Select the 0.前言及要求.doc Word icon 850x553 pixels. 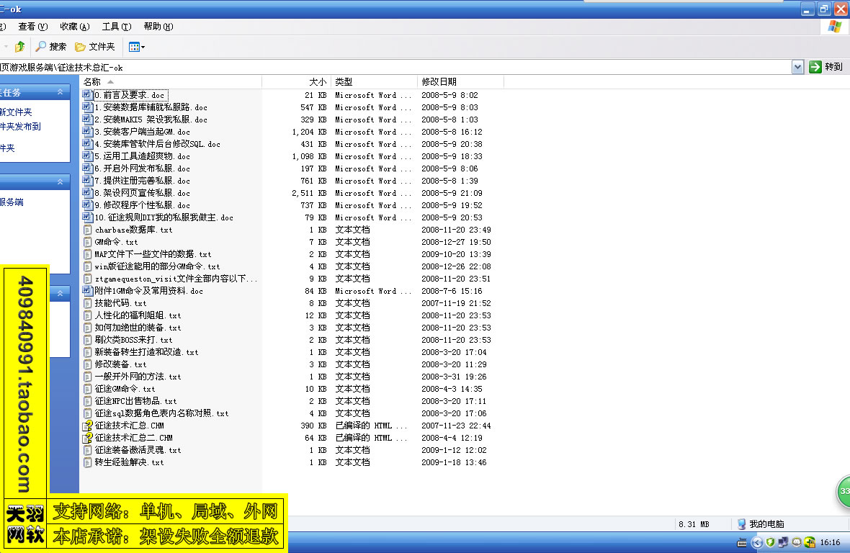click(88, 95)
